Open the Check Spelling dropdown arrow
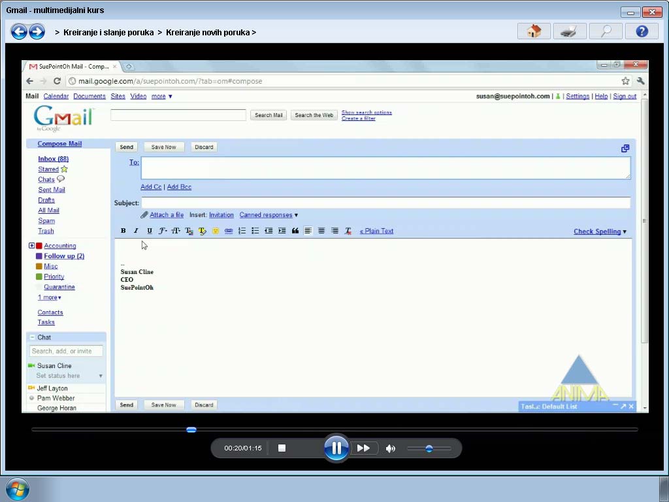 pos(623,231)
